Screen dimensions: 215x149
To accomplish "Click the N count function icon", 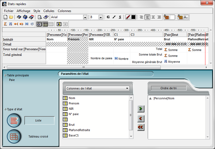I will [x=27, y=24].
